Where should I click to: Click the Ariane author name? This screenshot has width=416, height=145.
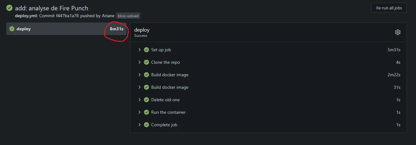pyautogui.click(x=108, y=16)
